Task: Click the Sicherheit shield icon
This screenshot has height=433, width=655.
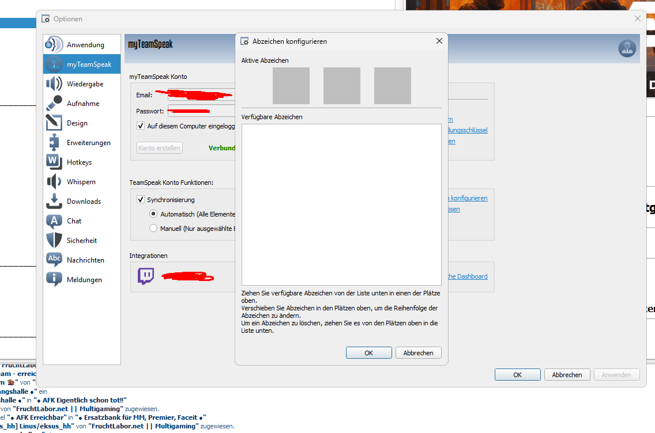Action: (54, 241)
